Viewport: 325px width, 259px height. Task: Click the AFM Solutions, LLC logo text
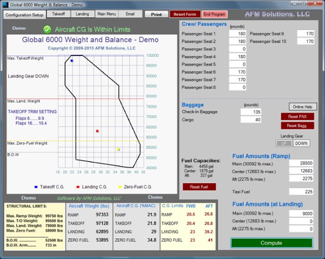coord(277,14)
